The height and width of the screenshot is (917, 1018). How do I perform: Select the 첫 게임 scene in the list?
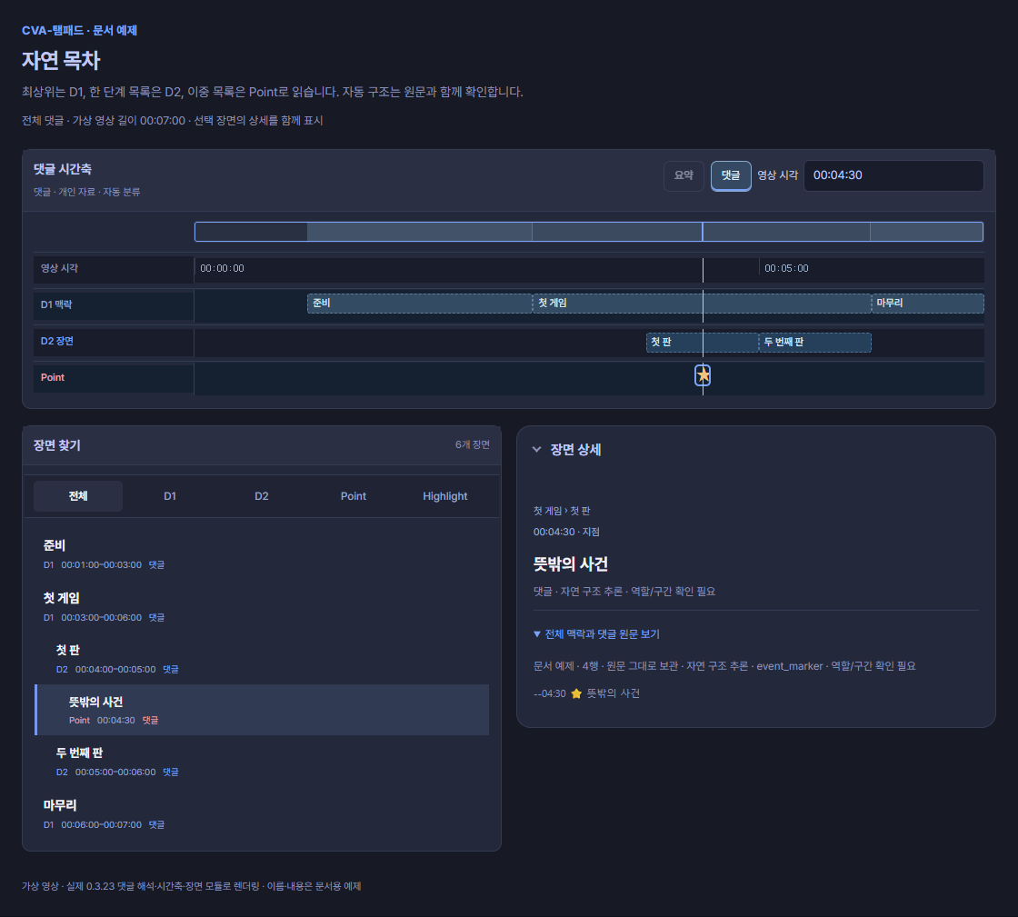262,607
